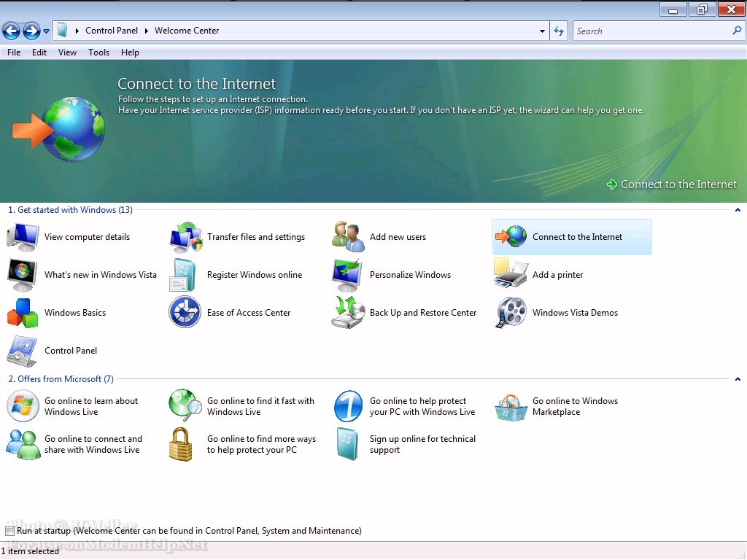
Task: Select Ease of Access Center icon
Action: coord(185,312)
